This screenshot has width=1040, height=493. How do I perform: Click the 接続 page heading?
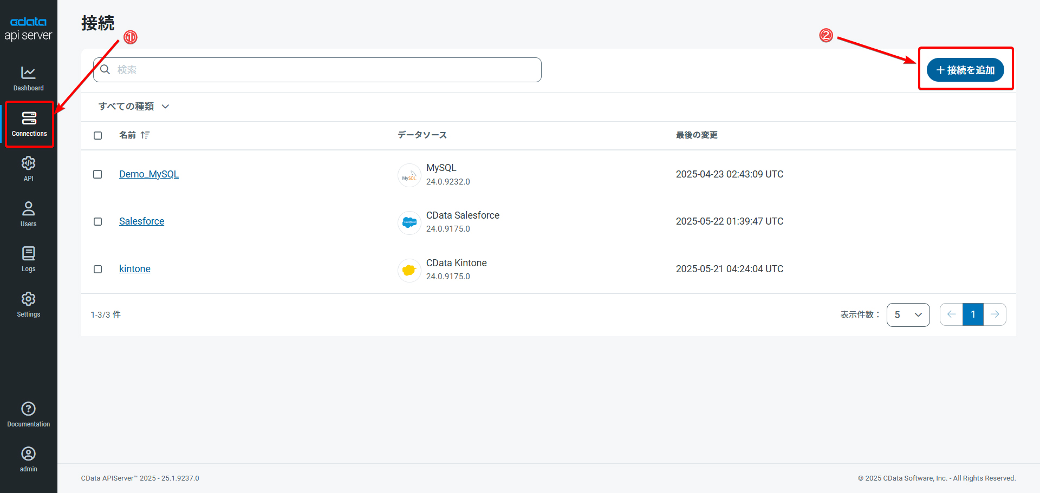point(98,23)
